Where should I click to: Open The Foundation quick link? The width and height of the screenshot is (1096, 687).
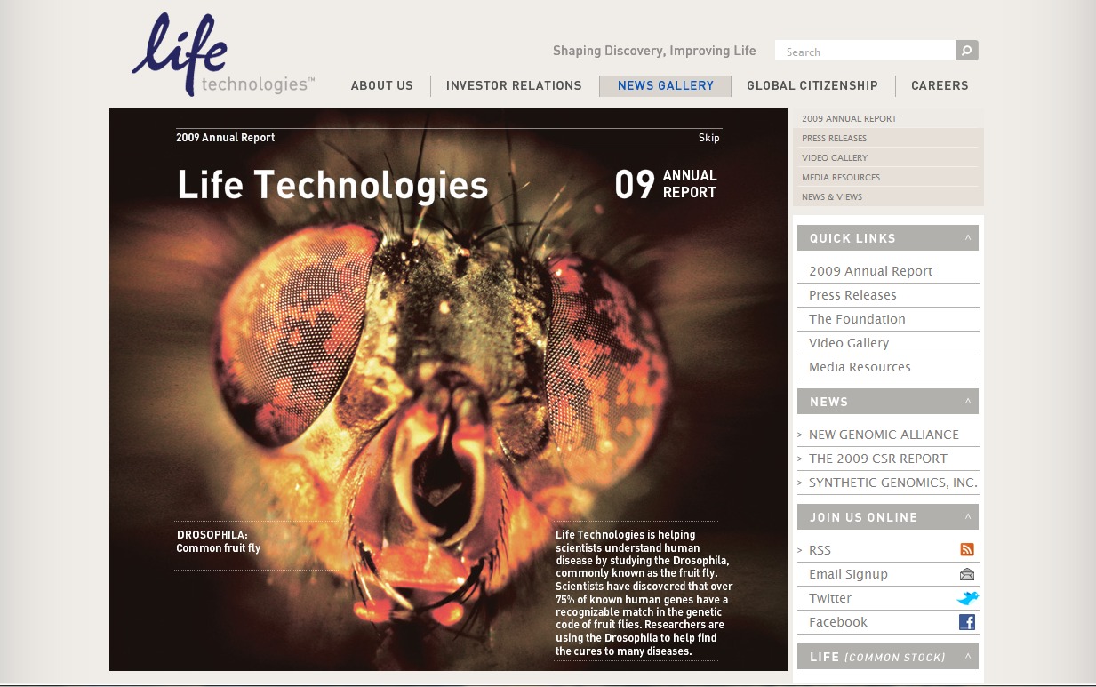point(857,319)
